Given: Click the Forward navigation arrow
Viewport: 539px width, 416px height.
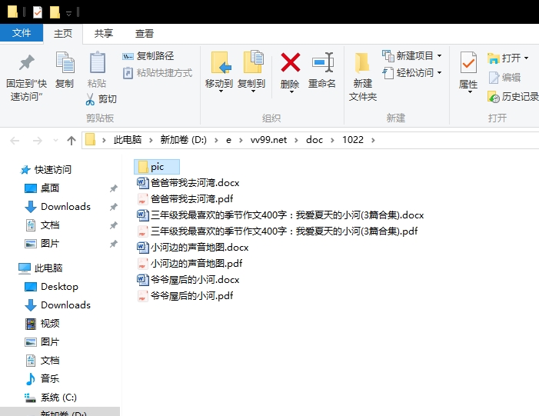Looking at the screenshot, I should click(37, 140).
